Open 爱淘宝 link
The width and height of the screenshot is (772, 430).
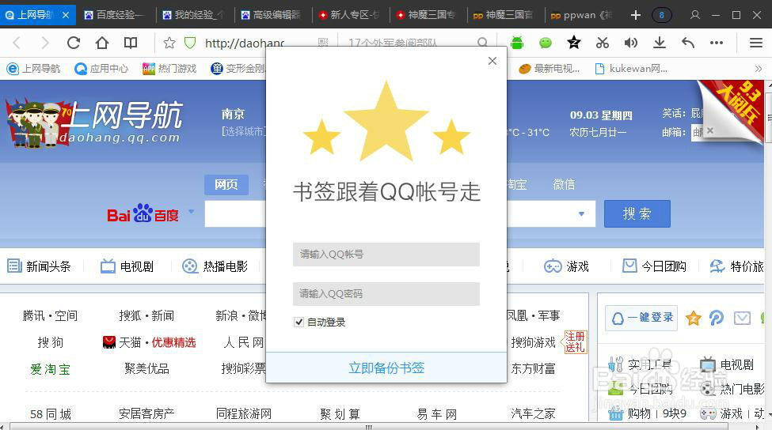coord(50,369)
